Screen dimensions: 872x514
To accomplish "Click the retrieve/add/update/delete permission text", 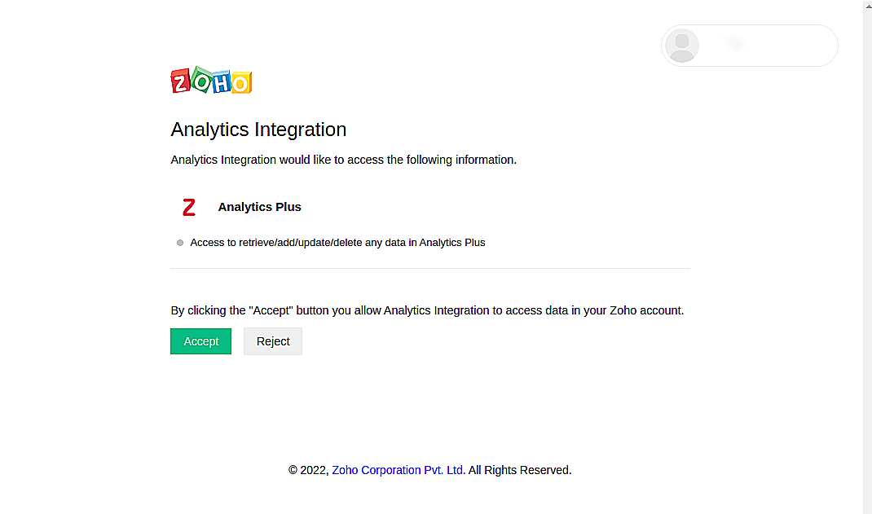I will click(337, 243).
